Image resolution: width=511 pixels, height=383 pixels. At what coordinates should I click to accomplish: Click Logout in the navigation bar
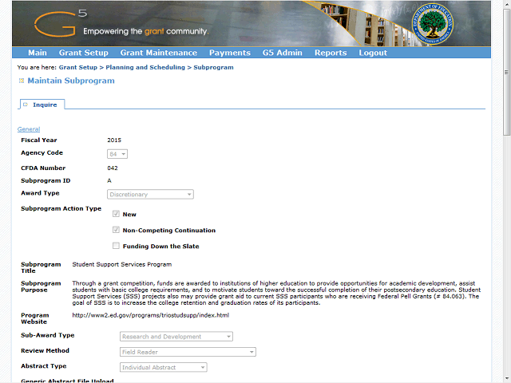tap(373, 53)
